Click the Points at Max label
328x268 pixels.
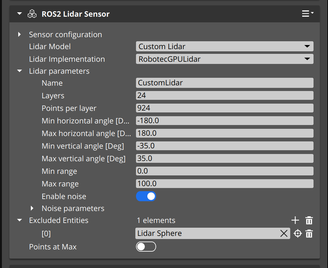[x=53, y=247]
